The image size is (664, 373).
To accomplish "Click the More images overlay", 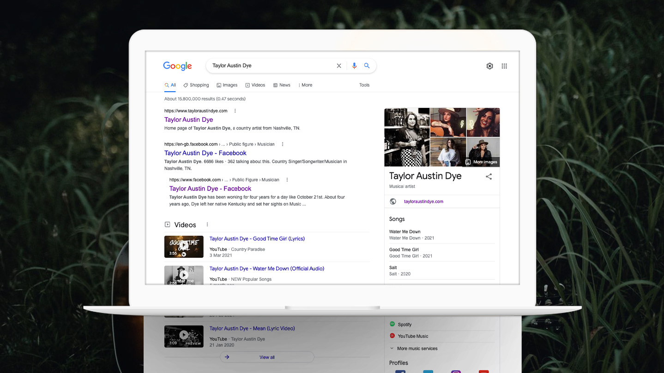I will click(482, 162).
